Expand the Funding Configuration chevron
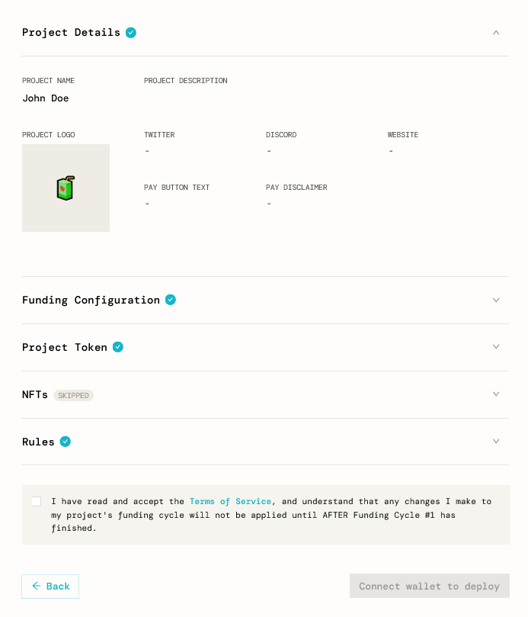The width and height of the screenshot is (528, 617). point(496,300)
